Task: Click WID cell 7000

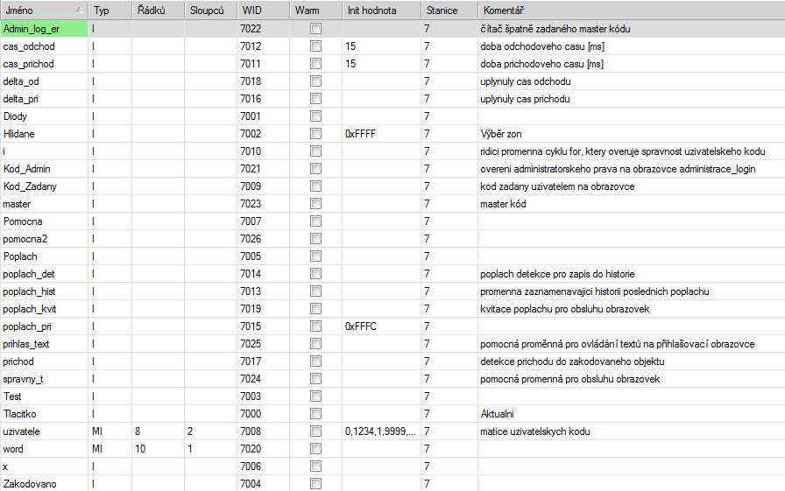Action: pos(251,414)
